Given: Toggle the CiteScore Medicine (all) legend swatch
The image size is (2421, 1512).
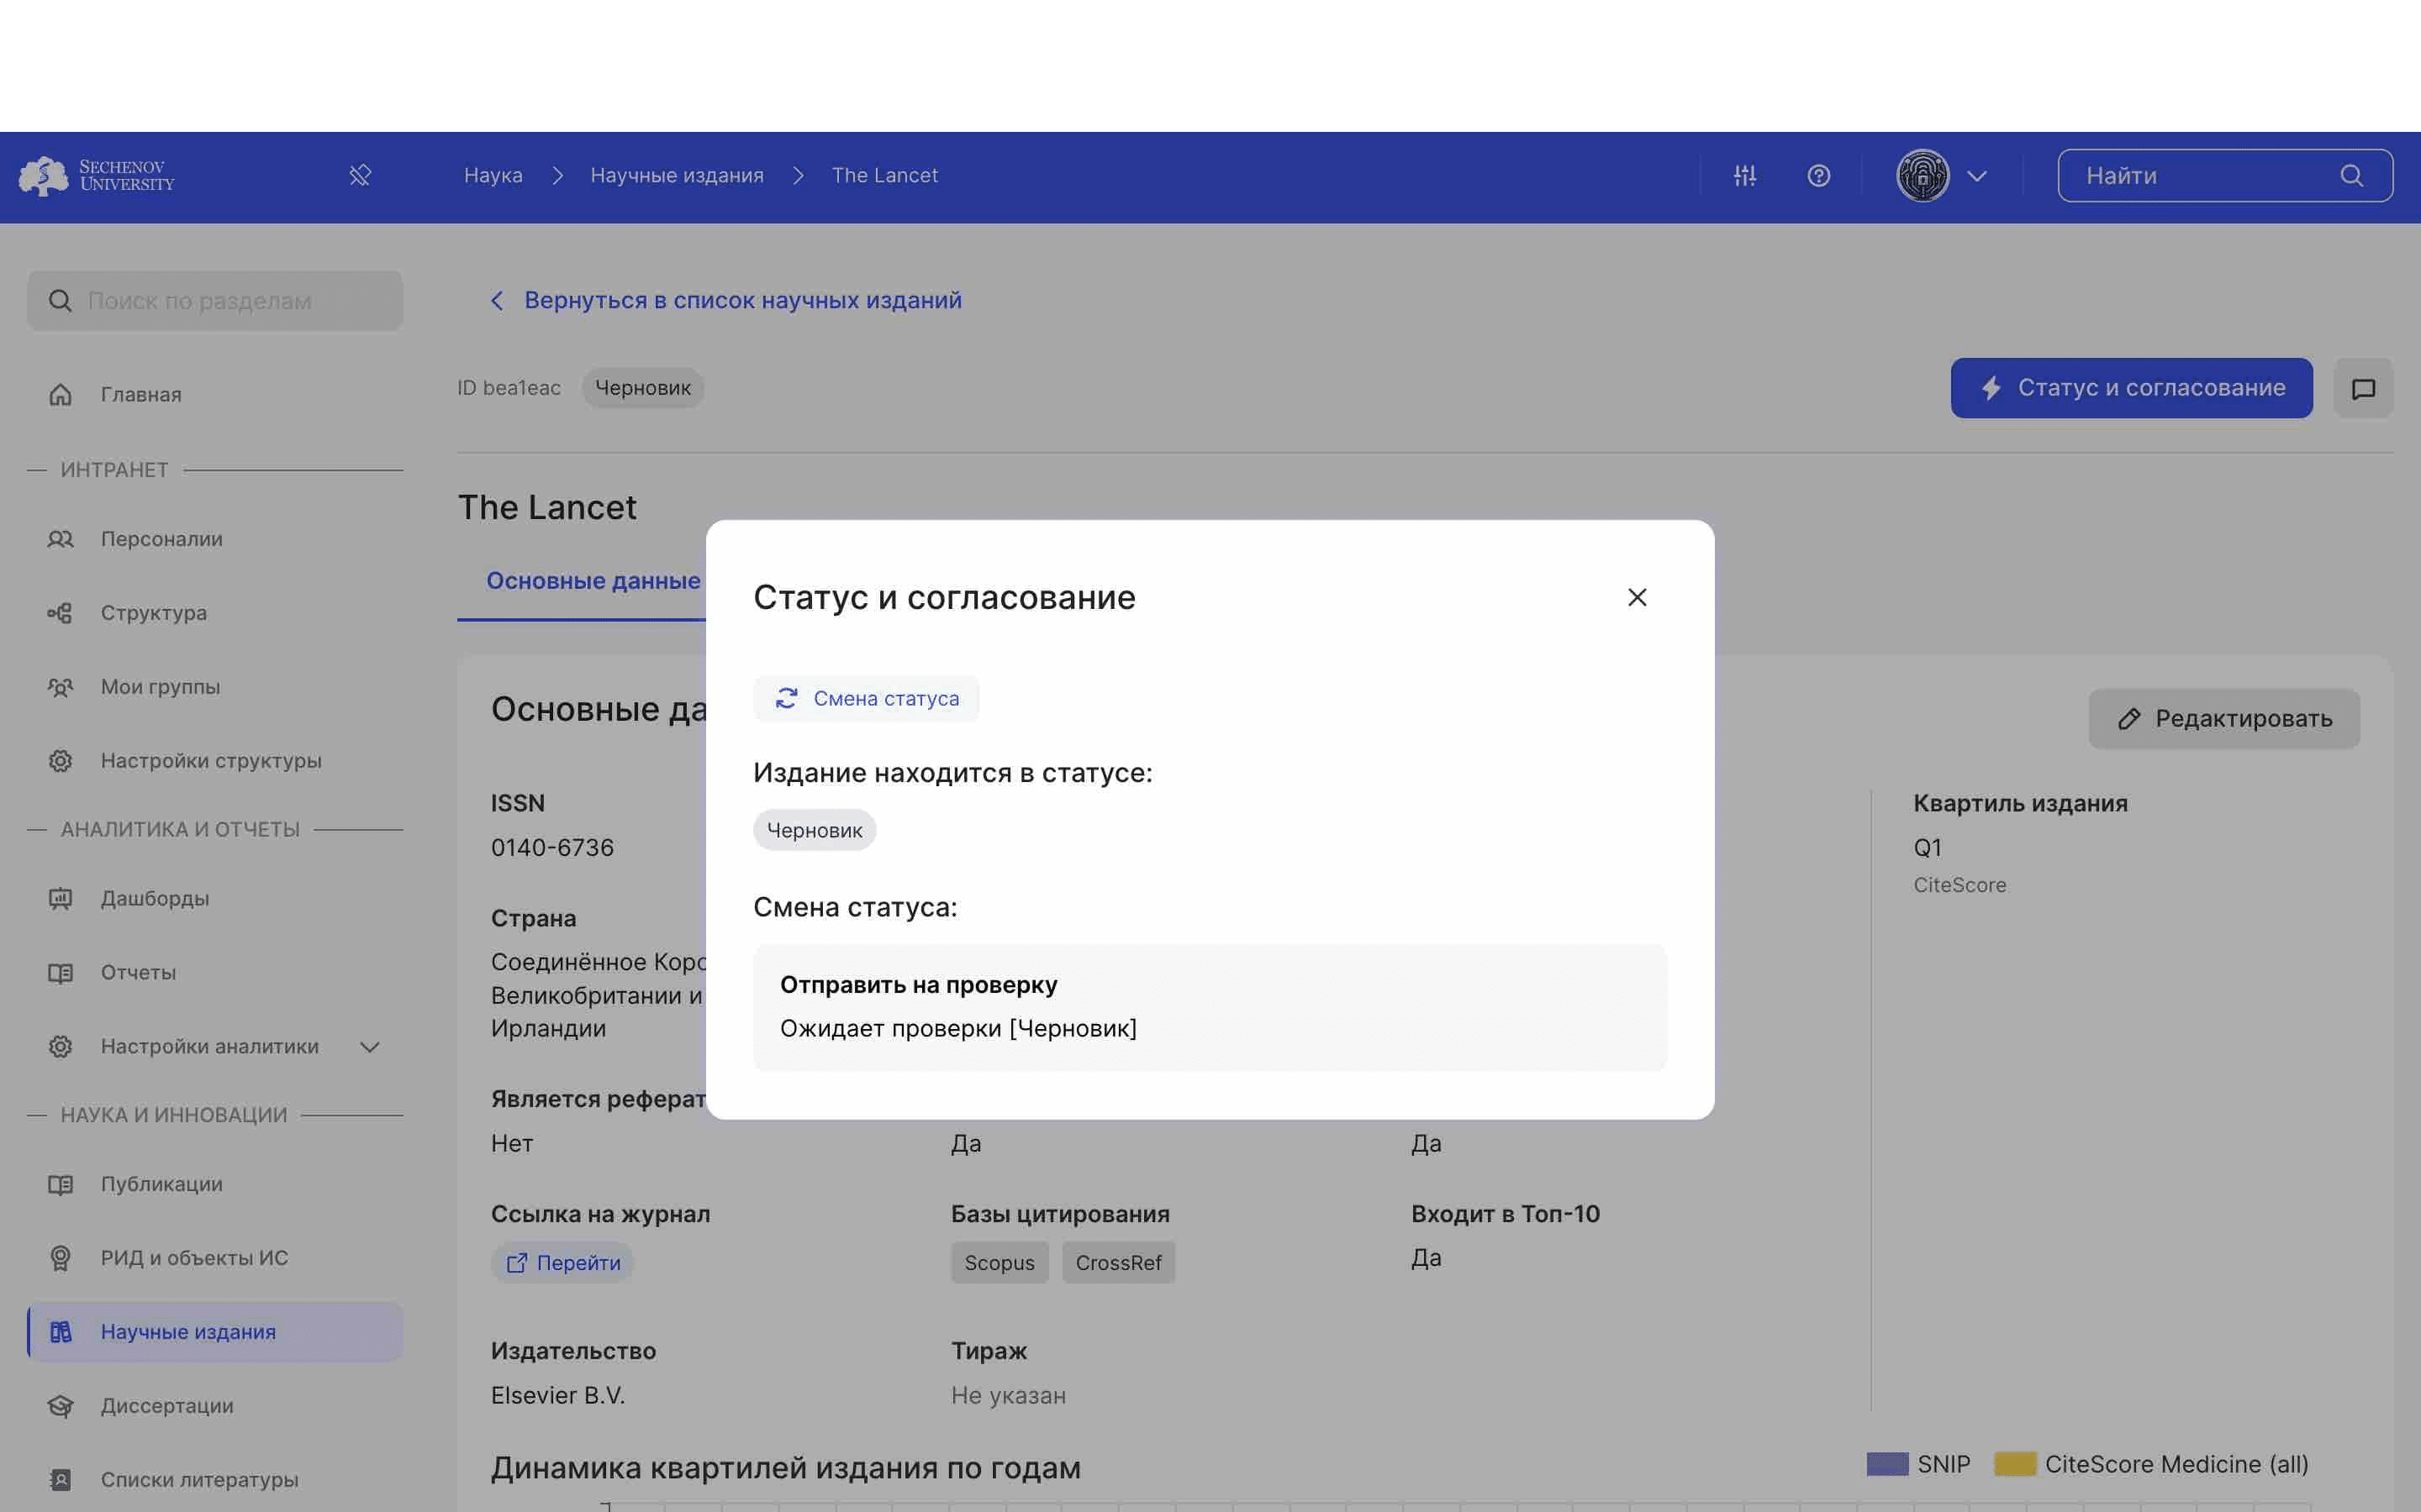Looking at the screenshot, I should [2015, 1464].
